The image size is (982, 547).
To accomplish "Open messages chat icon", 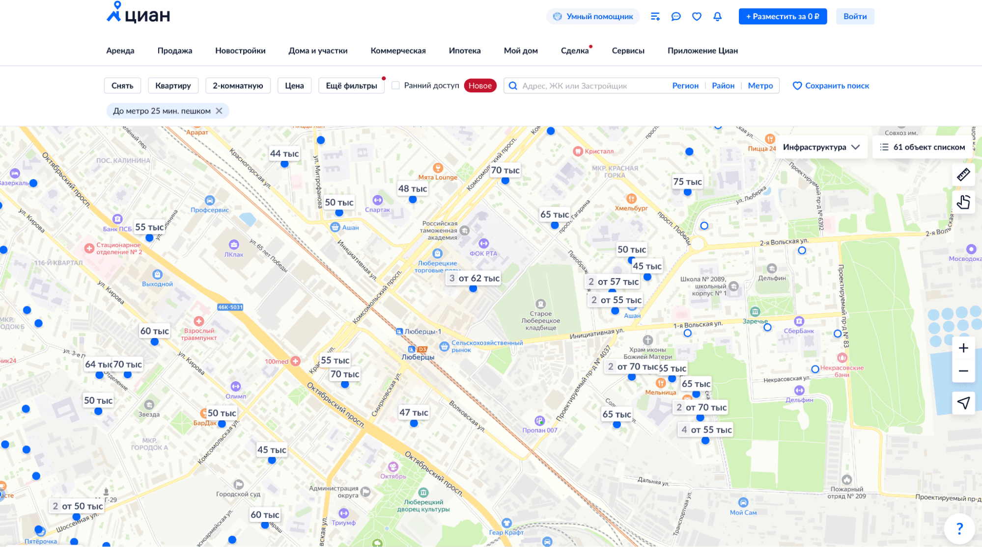I will click(x=676, y=17).
